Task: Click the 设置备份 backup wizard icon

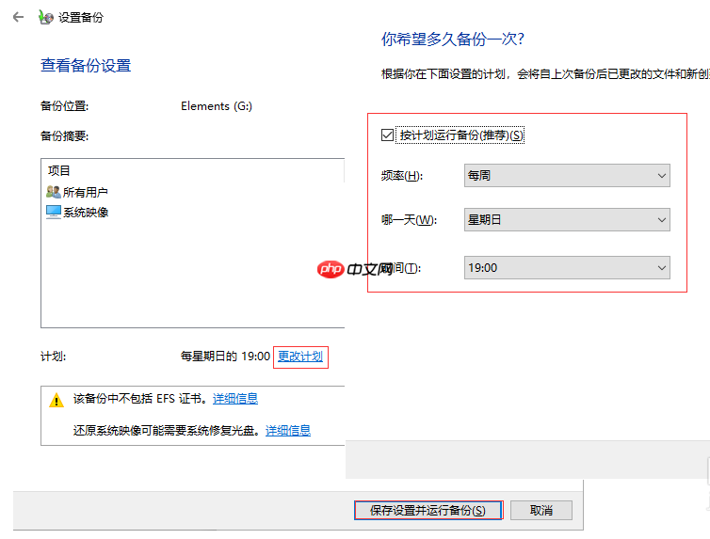Action: tap(46, 17)
